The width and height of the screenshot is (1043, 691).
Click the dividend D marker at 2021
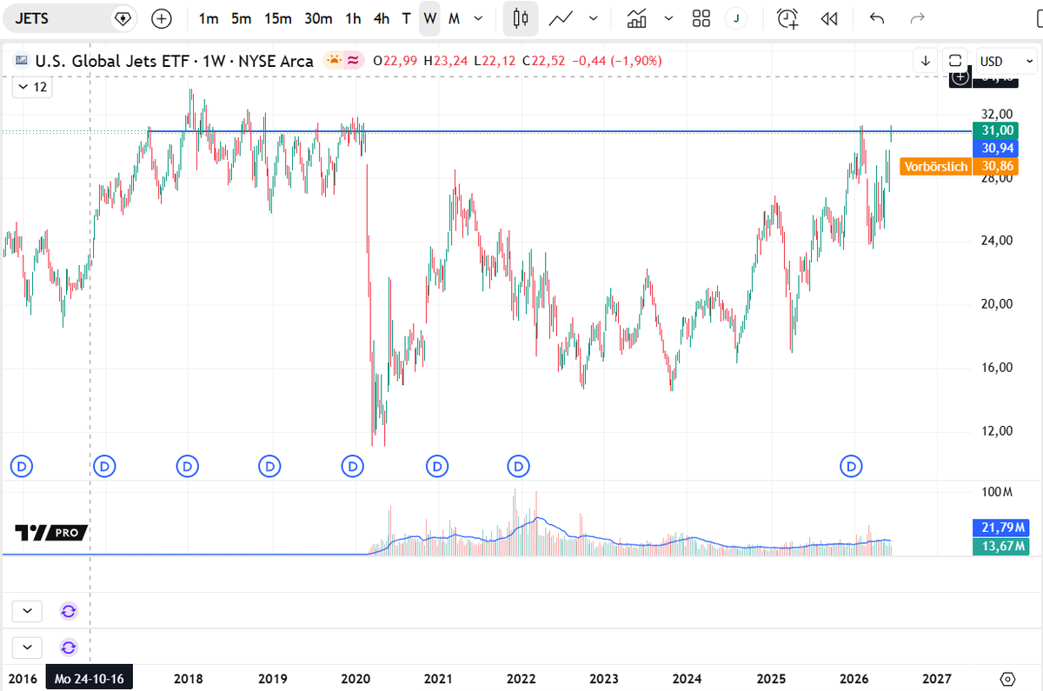click(x=436, y=467)
